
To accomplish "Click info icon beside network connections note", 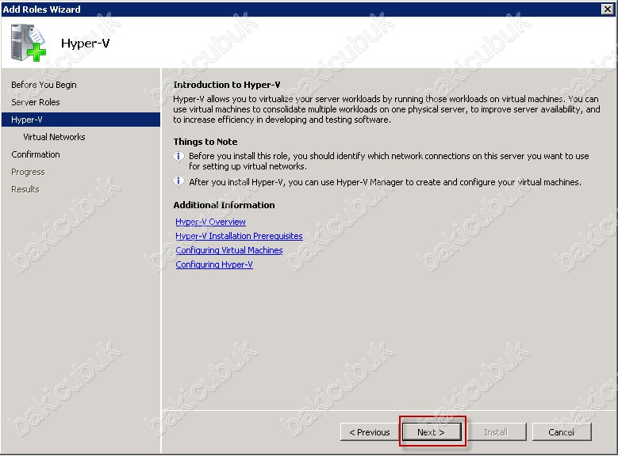I will pyautogui.click(x=178, y=157).
